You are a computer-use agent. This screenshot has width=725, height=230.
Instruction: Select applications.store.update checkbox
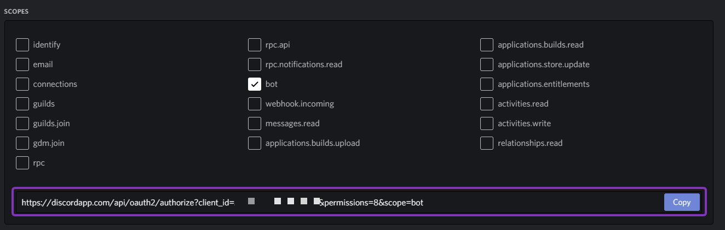(x=487, y=64)
